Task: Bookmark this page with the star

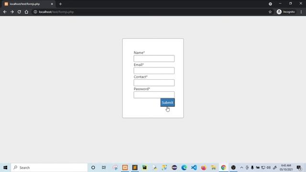Action: [270, 12]
